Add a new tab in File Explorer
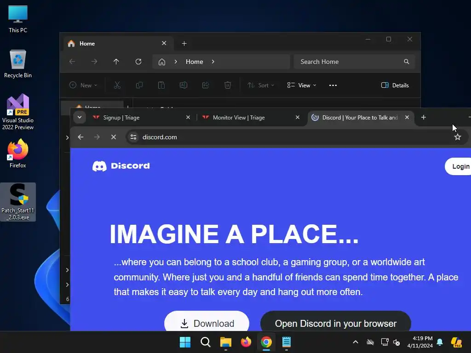The width and height of the screenshot is (471, 353). click(184, 44)
